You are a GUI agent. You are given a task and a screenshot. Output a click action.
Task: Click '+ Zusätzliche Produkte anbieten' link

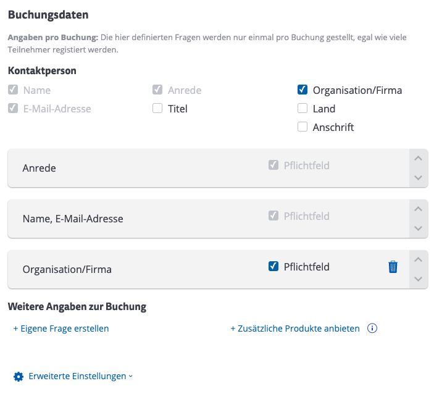(295, 329)
